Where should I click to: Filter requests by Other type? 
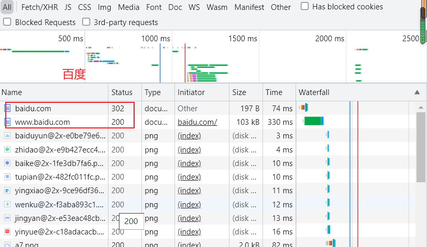[280, 7]
